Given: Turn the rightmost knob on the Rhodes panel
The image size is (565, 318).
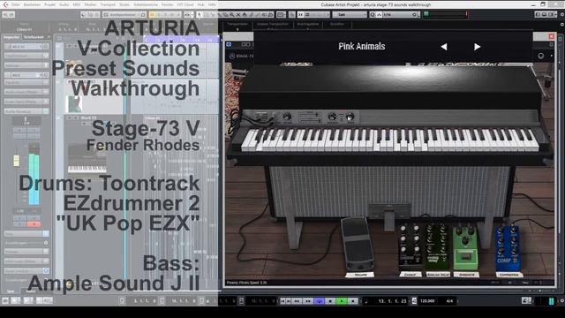Looking at the screenshot, I should tap(350, 117).
